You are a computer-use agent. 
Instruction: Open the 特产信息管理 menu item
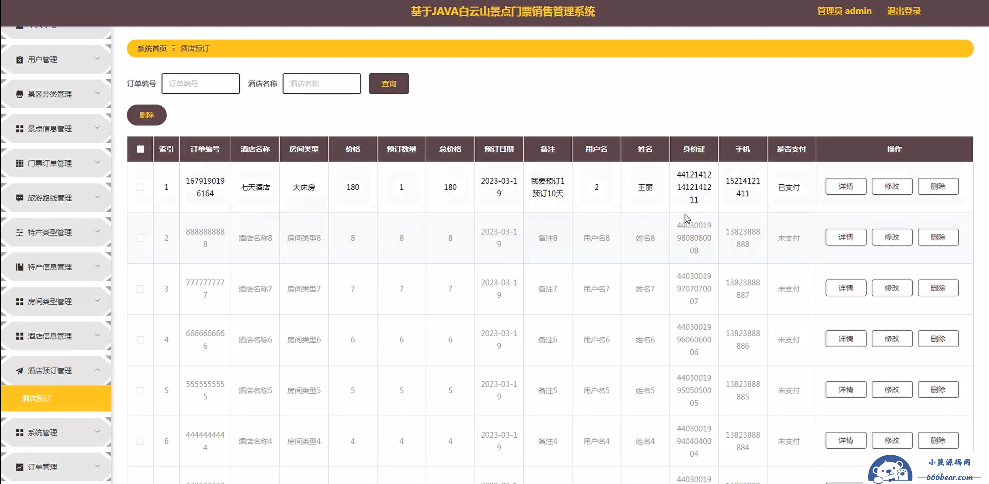pos(56,267)
